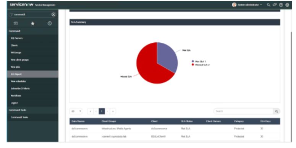Click the Met SLA pie chart label
Image resolution: width=296 pixels, height=148 pixels.
coord(186,50)
